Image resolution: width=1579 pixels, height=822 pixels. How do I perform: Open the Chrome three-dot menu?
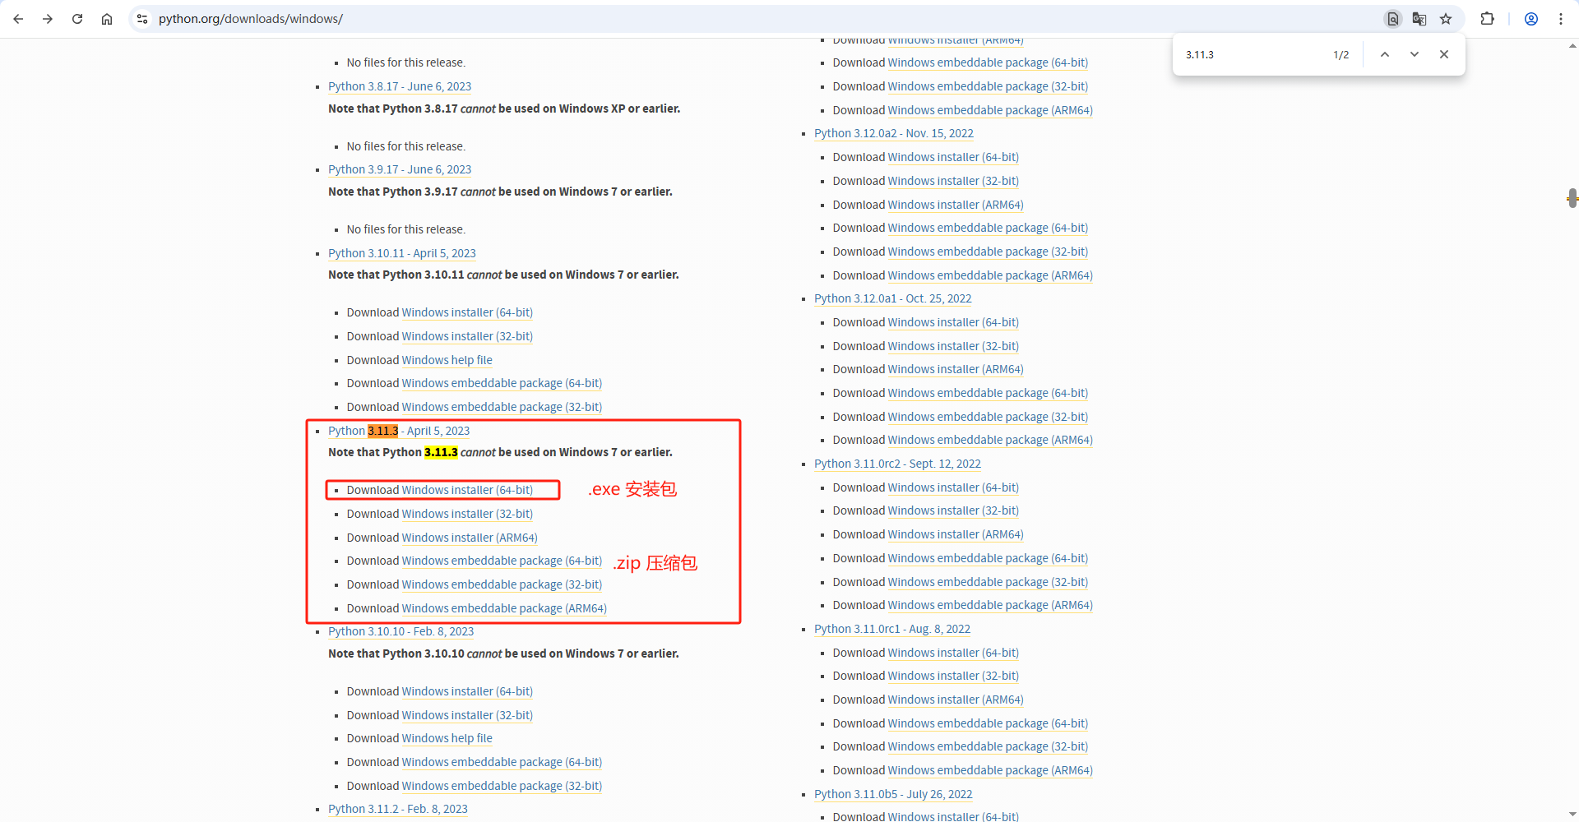pyautogui.click(x=1561, y=19)
